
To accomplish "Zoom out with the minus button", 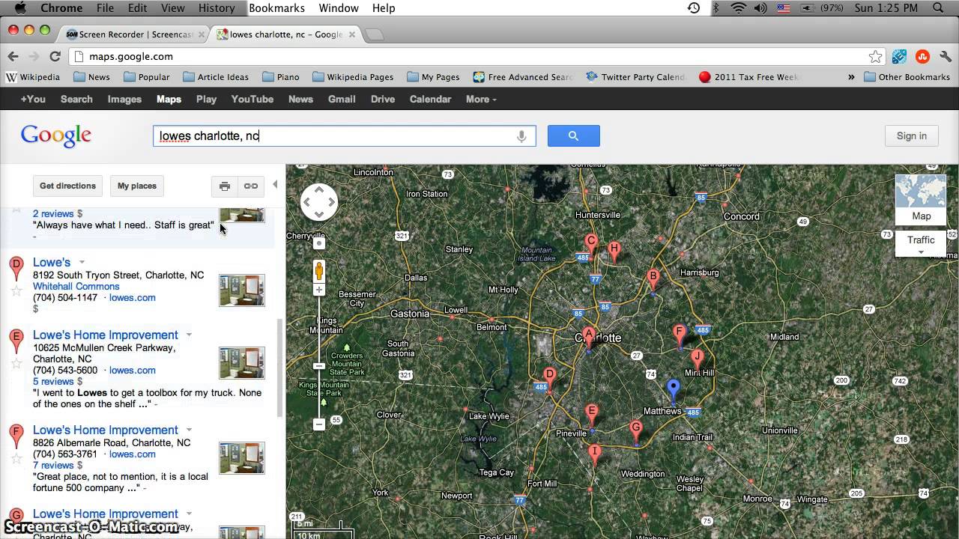I will [319, 424].
